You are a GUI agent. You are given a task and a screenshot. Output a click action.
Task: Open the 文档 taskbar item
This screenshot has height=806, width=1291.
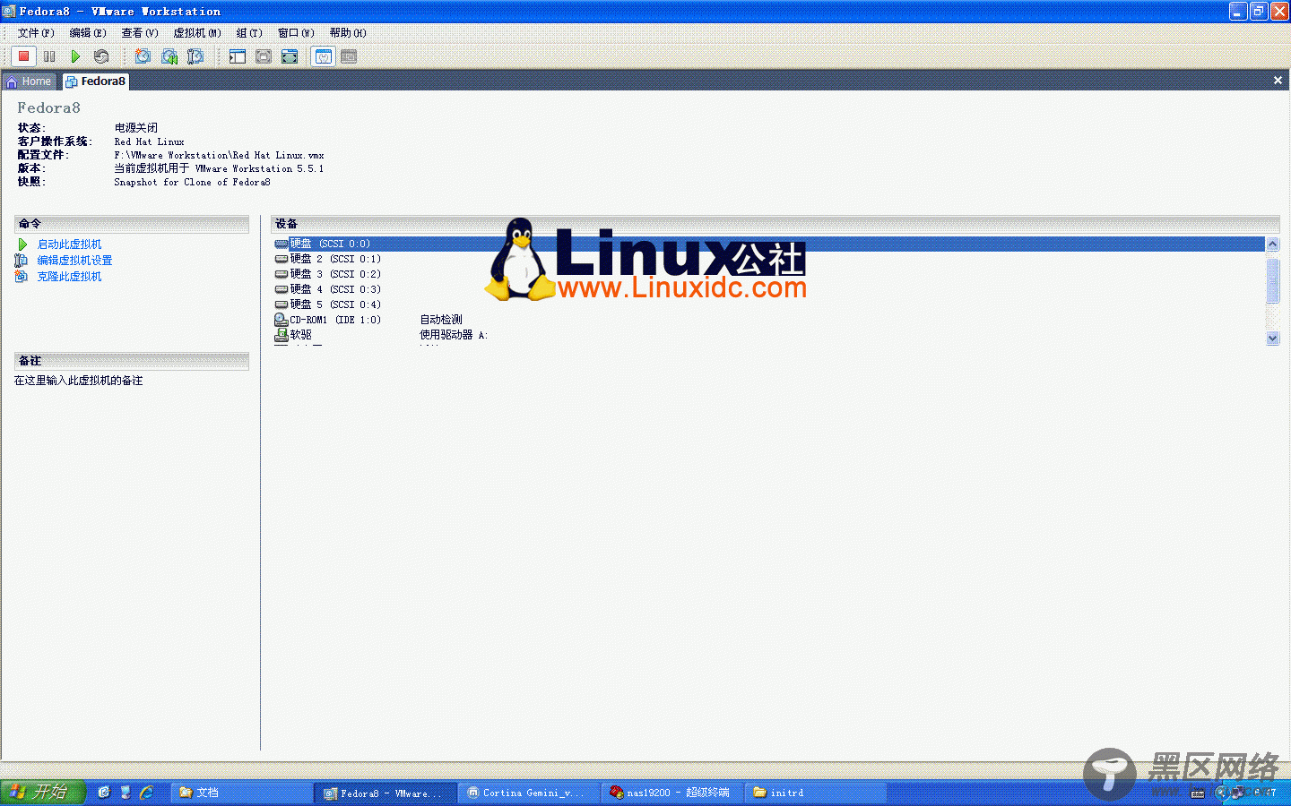240,793
